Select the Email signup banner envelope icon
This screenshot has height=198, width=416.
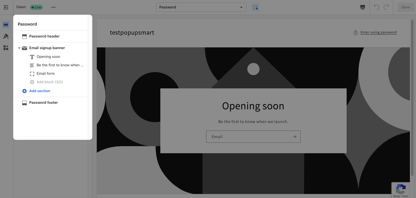click(24, 48)
